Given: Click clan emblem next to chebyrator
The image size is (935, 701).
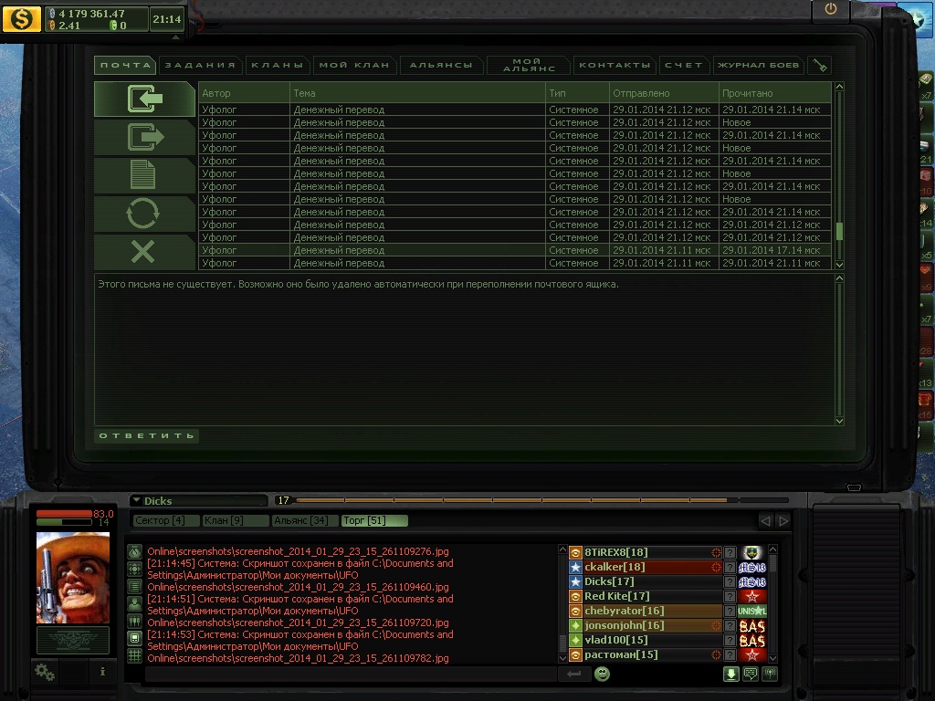Looking at the screenshot, I should [x=752, y=611].
